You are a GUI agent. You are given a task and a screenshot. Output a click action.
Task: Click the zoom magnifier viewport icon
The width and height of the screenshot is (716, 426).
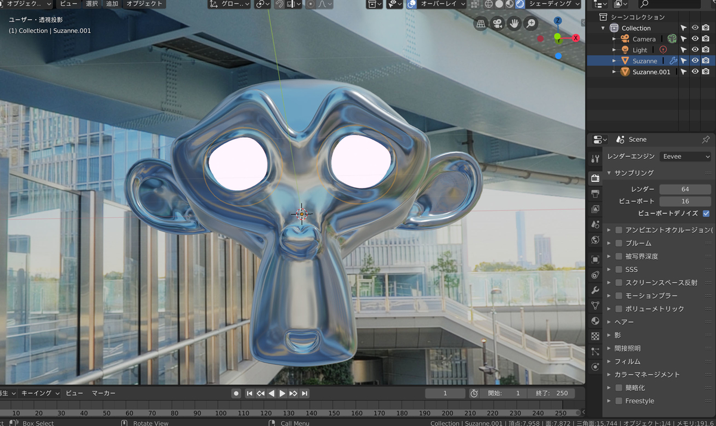[x=530, y=24]
